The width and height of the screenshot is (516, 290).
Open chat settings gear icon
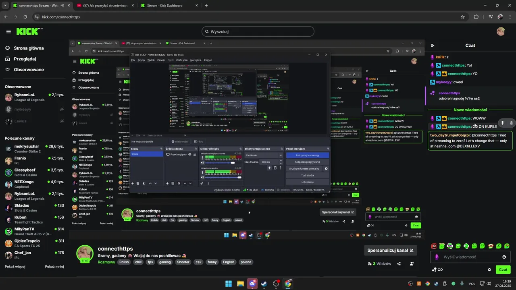click(x=489, y=269)
